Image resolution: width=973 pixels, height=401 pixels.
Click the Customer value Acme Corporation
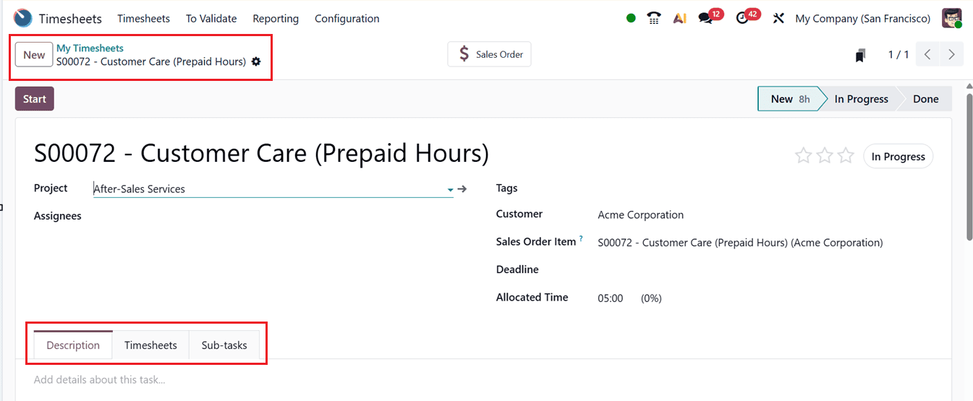(x=641, y=215)
